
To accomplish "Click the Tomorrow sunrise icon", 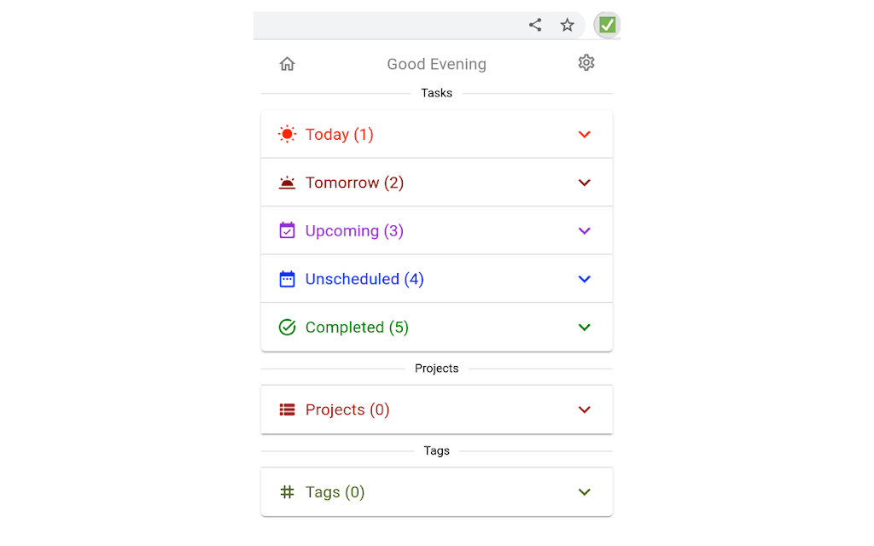I will click(x=287, y=183).
